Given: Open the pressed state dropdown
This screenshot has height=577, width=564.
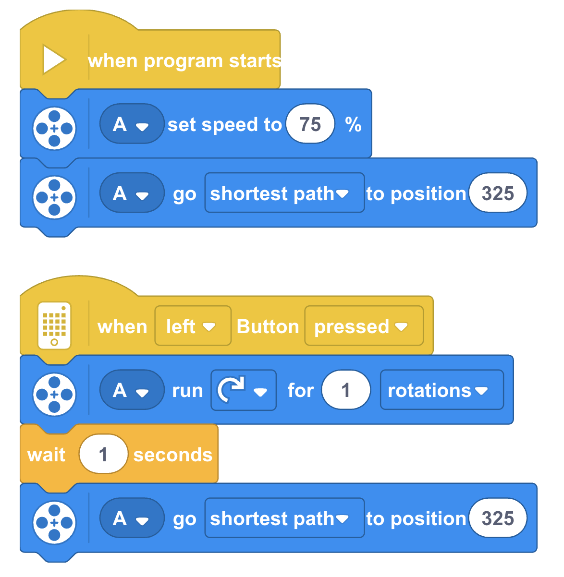Looking at the screenshot, I should point(364,326).
